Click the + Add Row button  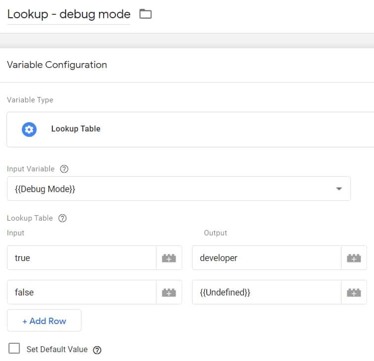[44, 321]
